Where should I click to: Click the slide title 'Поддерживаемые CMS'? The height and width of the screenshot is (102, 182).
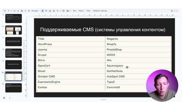point(67,29)
